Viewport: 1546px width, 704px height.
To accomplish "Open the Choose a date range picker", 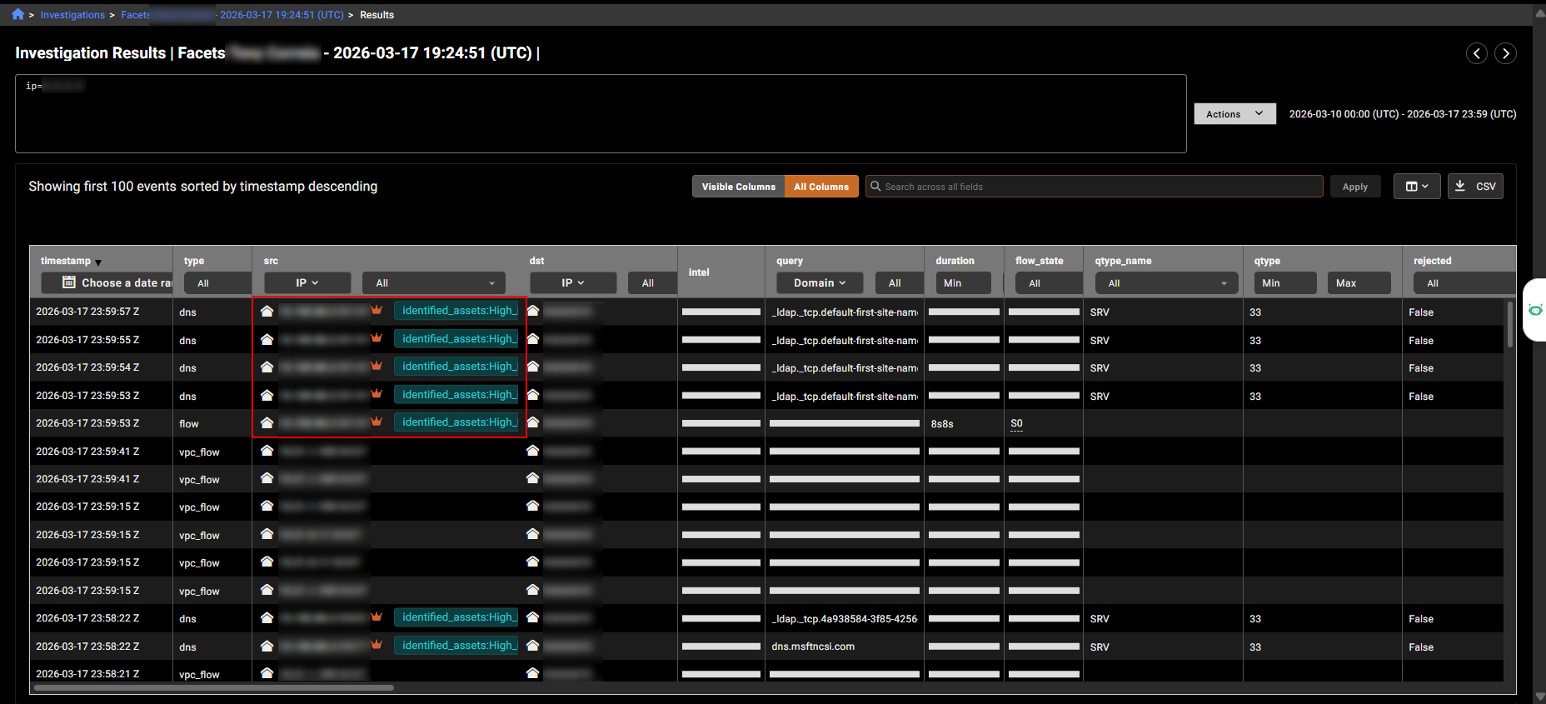I will click(x=107, y=283).
